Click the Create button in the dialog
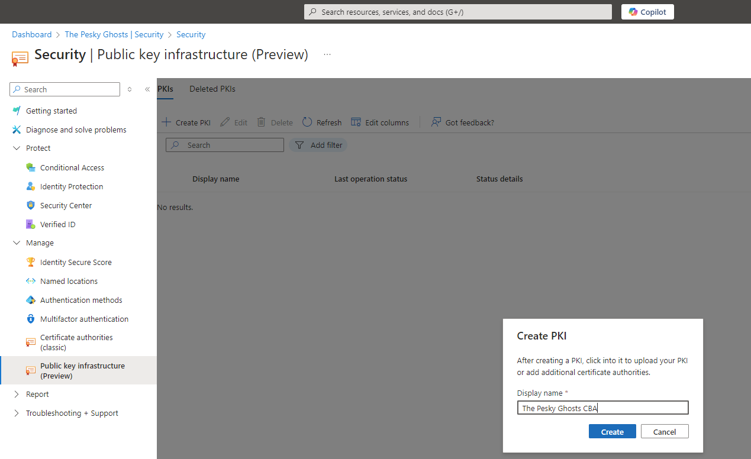751x459 pixels. (612, 431)
